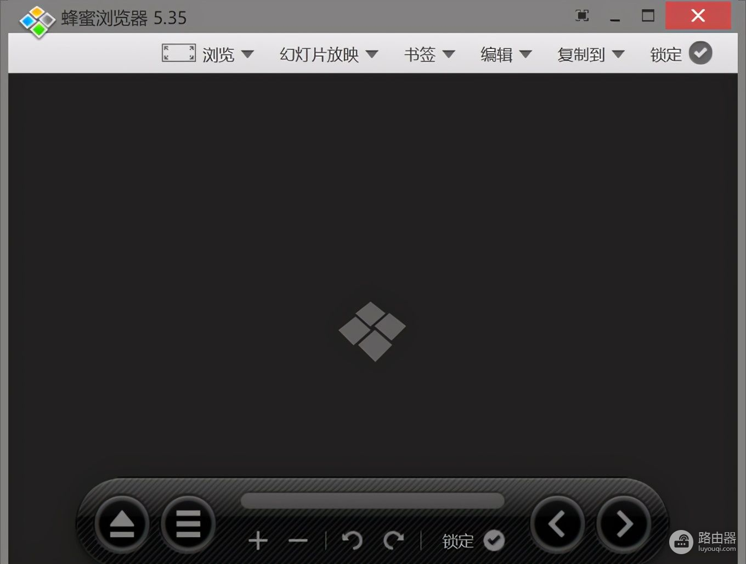Open the 复制到 menu
The height and width of the screenshot is (564, 746).
pos(581,54)
